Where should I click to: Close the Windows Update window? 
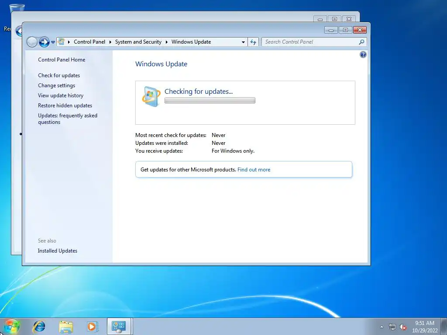pyautogui.click(x=360, y=30)
